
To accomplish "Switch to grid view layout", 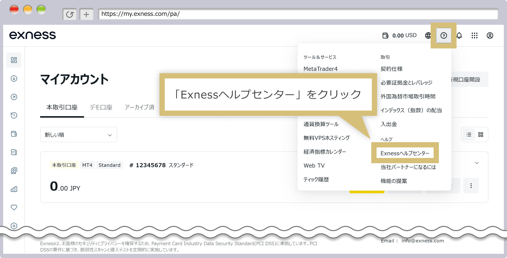I will [x=481, y=135].
